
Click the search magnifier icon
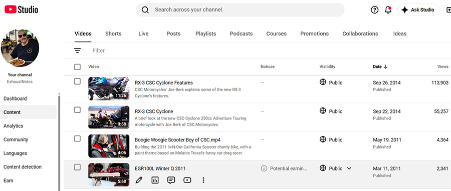145,10
